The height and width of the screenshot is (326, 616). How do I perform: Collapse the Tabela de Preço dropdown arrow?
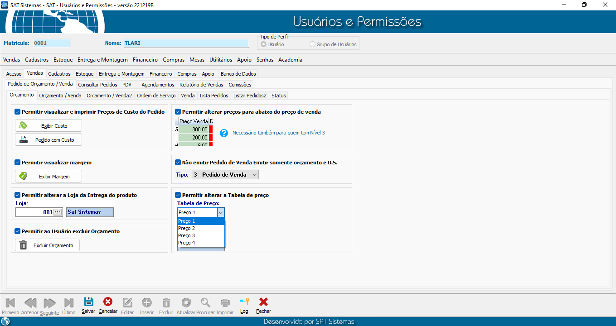tap(221, 212)
